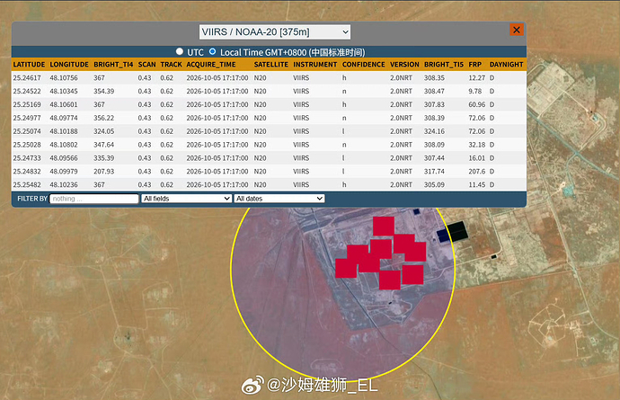
Task: Sort by TRACK column header
Action: click(x=172, y=65)
